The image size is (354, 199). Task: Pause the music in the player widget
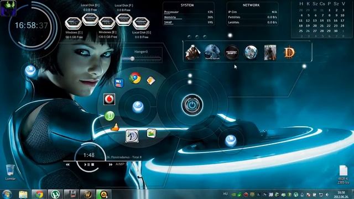click(88, 165)
